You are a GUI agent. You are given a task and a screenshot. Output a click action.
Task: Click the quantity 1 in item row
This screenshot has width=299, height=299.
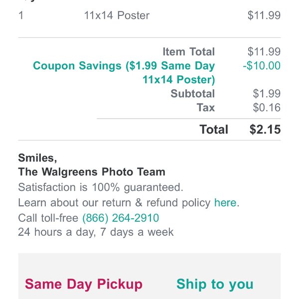pos(21,15)
